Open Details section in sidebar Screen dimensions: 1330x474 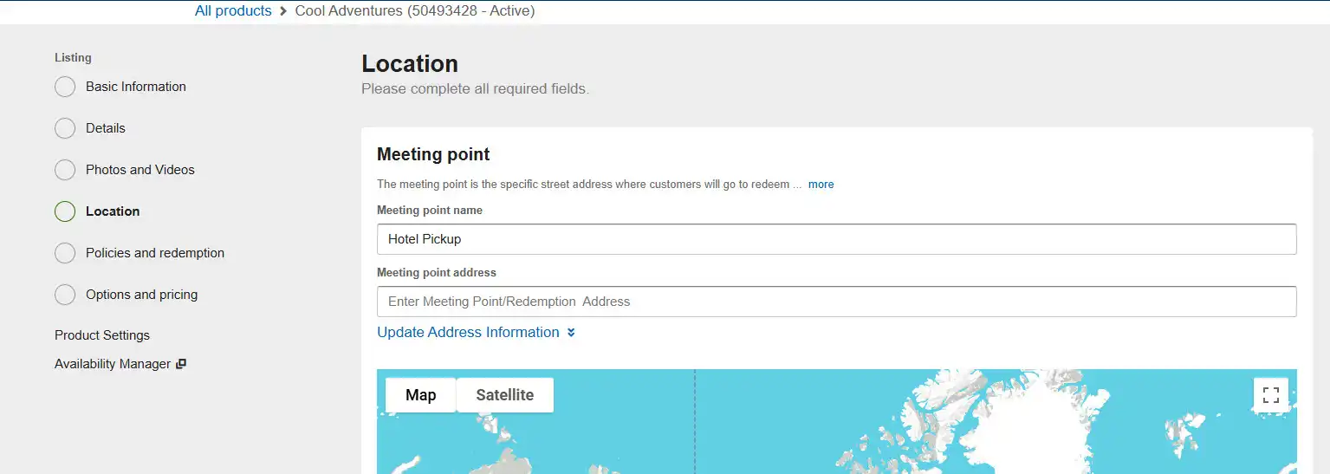(x=106, y=128)
